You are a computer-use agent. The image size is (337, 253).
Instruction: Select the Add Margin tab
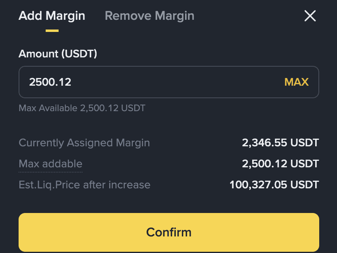pyautogui.click(x=52, y=16)
